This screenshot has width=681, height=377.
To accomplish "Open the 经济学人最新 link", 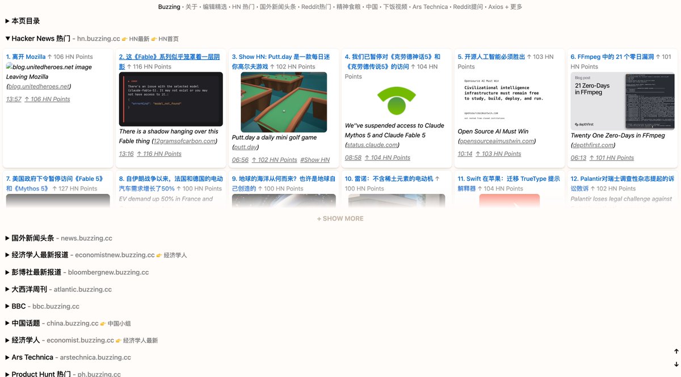I will click(141, 341).
